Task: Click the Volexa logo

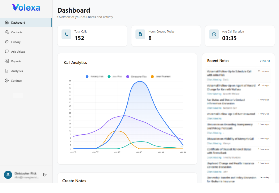Action: click(26, 8)
